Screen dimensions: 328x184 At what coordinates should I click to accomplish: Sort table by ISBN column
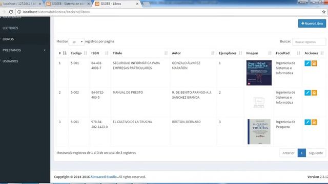[x=99, y=53]
